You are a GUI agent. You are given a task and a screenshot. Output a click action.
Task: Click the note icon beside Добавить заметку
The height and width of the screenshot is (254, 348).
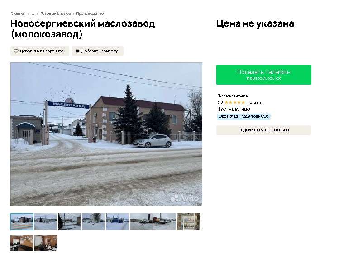77,51
